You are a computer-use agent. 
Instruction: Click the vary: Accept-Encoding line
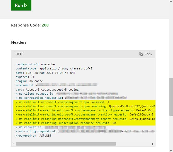47,90
